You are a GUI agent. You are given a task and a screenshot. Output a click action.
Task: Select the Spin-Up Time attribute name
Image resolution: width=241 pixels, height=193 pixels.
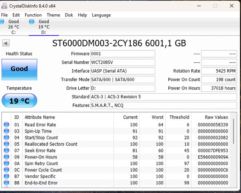coord(38,131)
